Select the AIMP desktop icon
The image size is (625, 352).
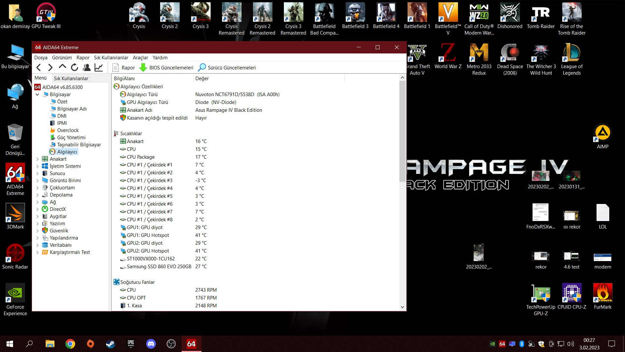click(603, 137)
